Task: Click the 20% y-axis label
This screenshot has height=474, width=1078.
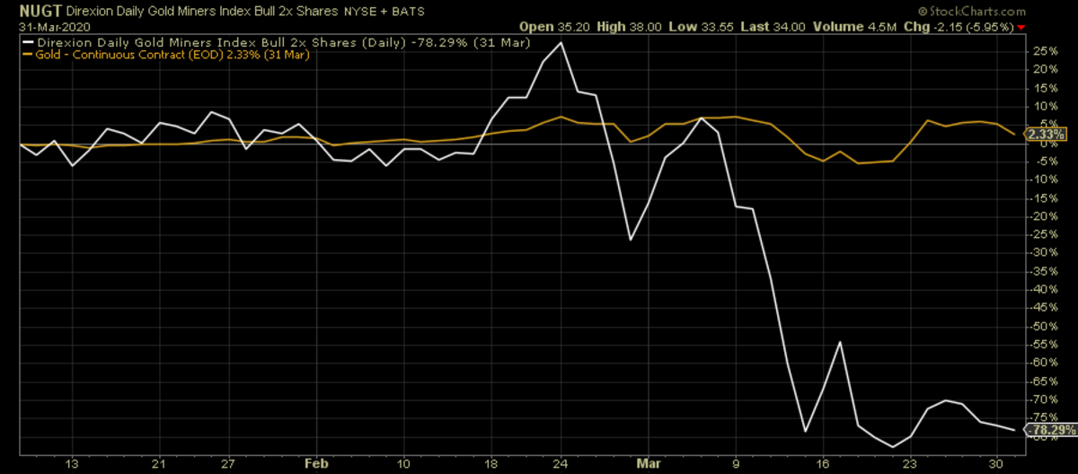Action: point(1044,70)
